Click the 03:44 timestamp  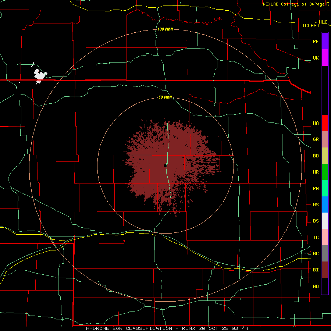(x=240, y=328)
